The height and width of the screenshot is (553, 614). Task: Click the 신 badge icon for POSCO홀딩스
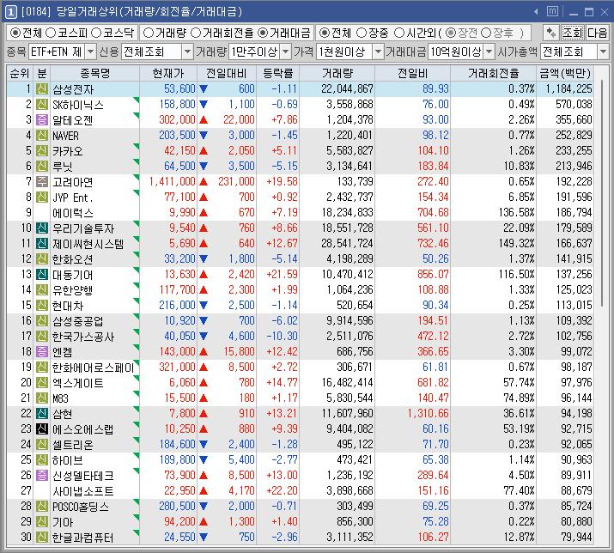[x=42, y=507]
